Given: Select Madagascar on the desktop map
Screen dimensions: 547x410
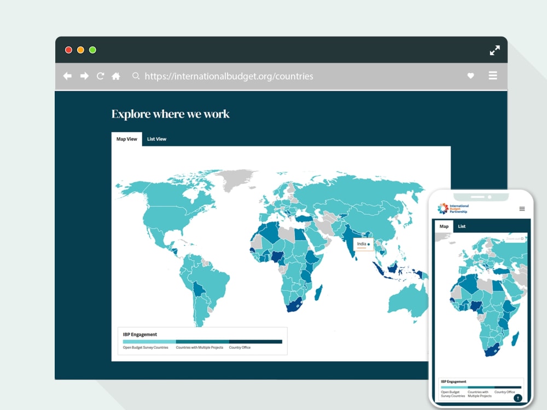Looking at the screenshot, I should click(318, 292).
